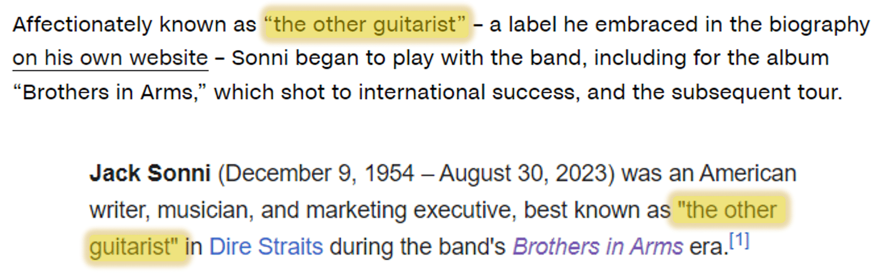Screen dimensions: 882x273
Task: Open the [1] citation reference
Action: point(740,241)
